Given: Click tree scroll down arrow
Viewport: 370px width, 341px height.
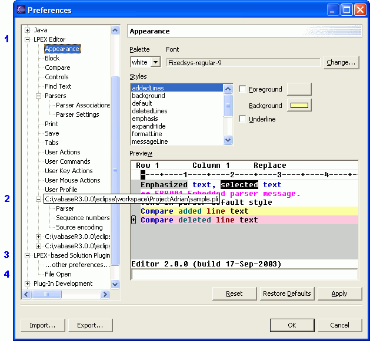Looking at the screenshot, I should click(x=115, y=284).
